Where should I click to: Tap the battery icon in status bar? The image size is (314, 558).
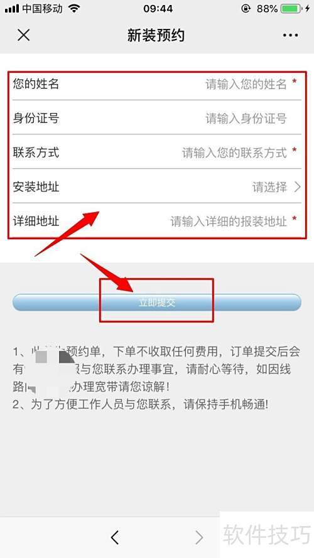(291, 9)
